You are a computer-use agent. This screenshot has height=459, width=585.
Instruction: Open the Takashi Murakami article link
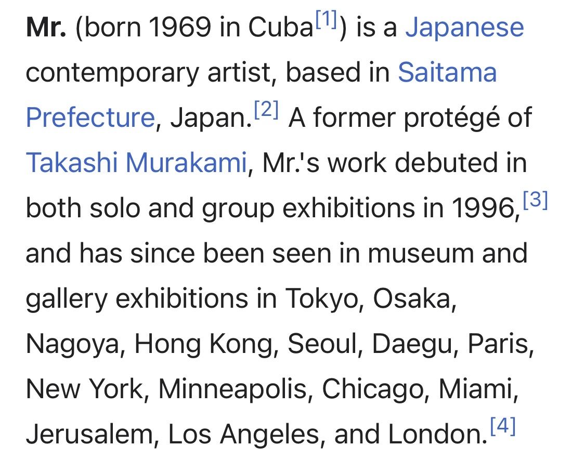[x=136, y=163]
